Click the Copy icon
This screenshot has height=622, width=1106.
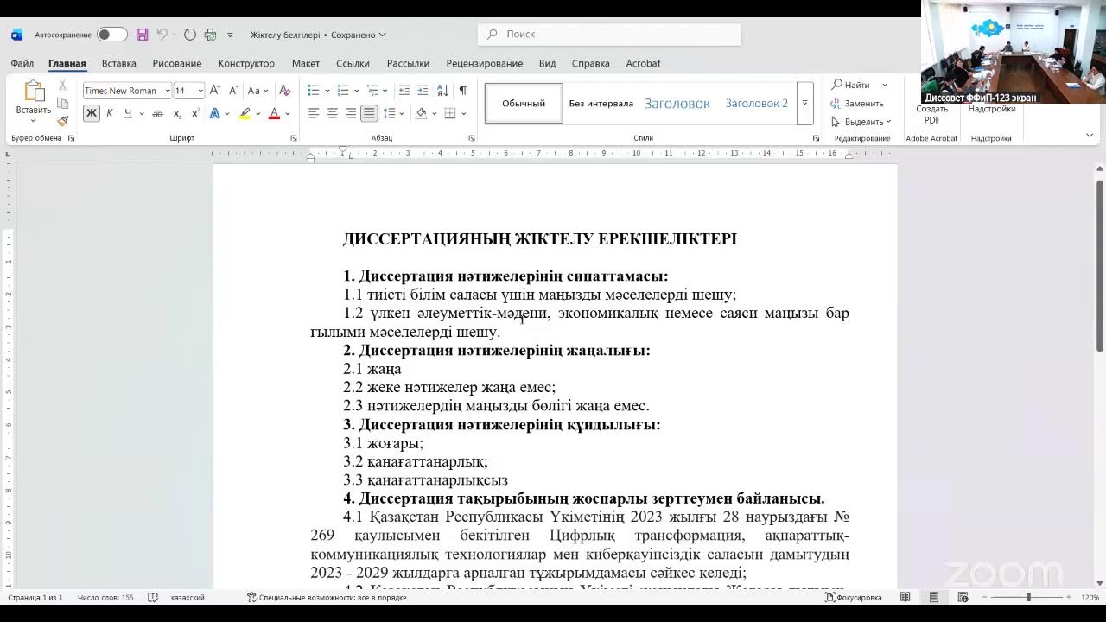[x=62, y=103]
